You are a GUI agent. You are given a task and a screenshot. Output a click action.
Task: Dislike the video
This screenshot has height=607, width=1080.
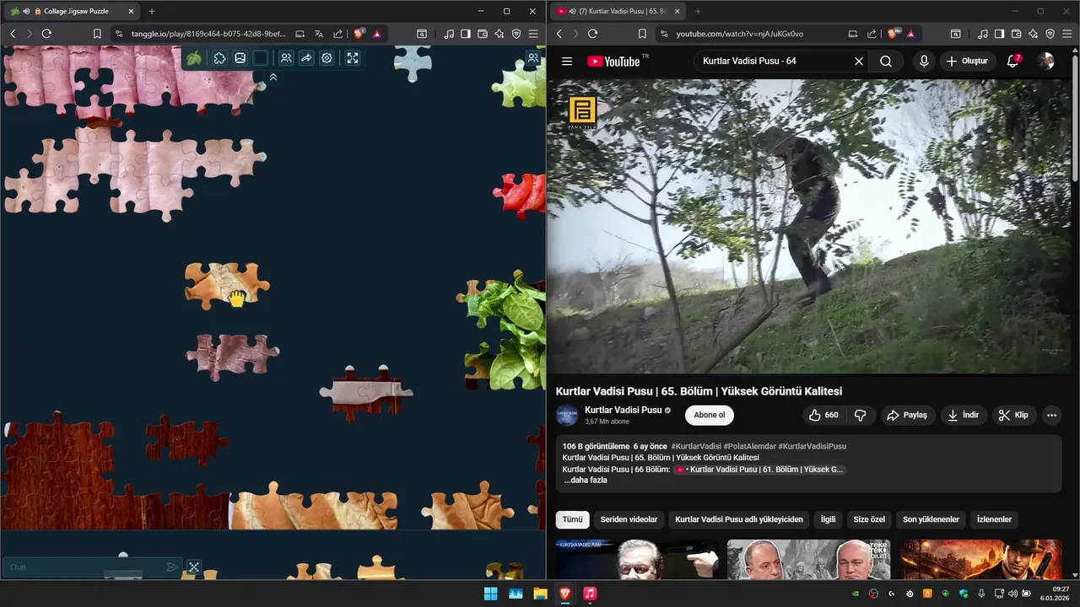(x=861, y=415)
